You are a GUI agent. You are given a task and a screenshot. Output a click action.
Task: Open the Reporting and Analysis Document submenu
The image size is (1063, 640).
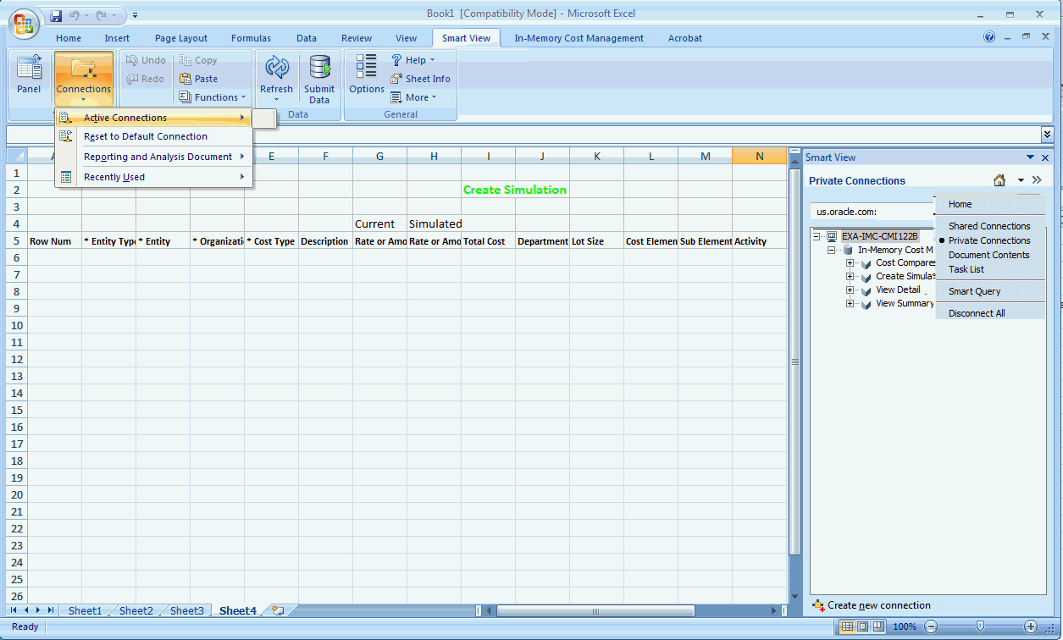pos(153,157)
